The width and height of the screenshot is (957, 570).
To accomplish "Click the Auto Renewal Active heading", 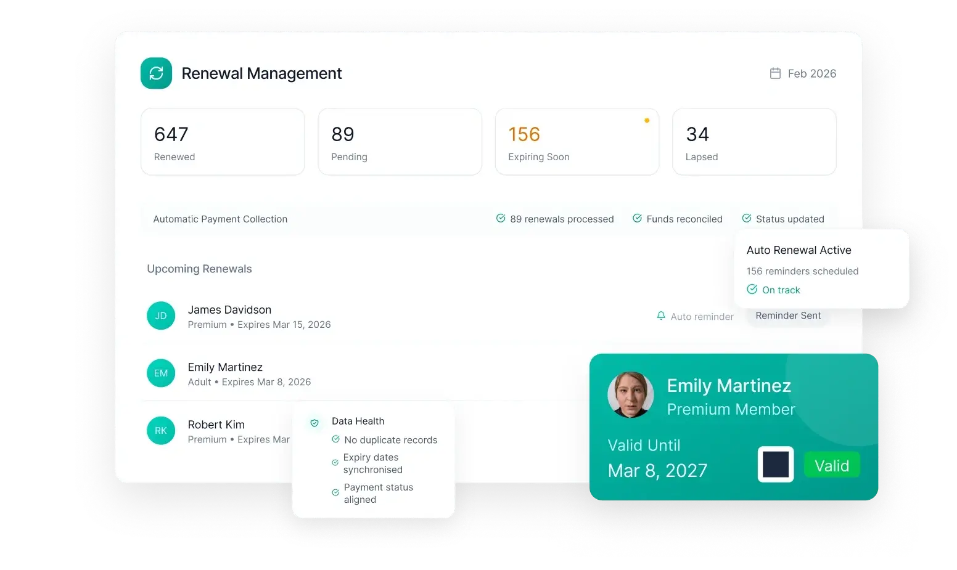I will [x=799, y=250].
